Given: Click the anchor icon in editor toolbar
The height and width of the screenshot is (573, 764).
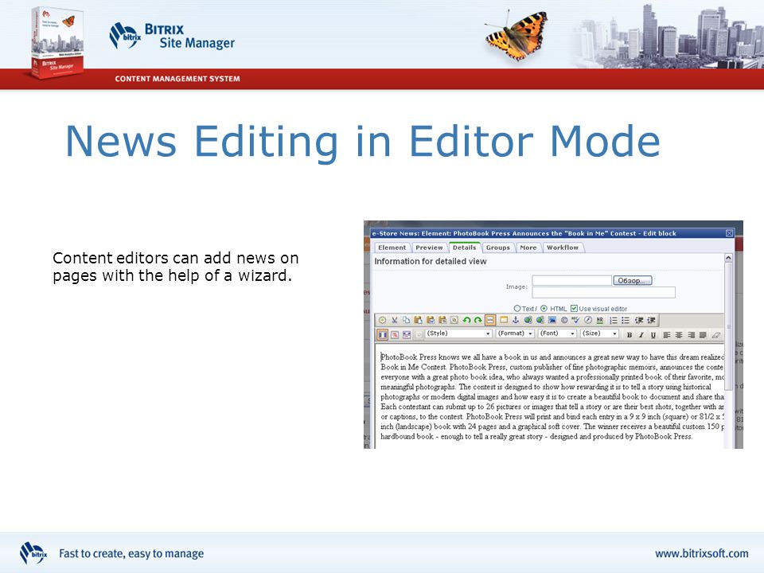Looking at the screenshot, I should coord(516,320).
